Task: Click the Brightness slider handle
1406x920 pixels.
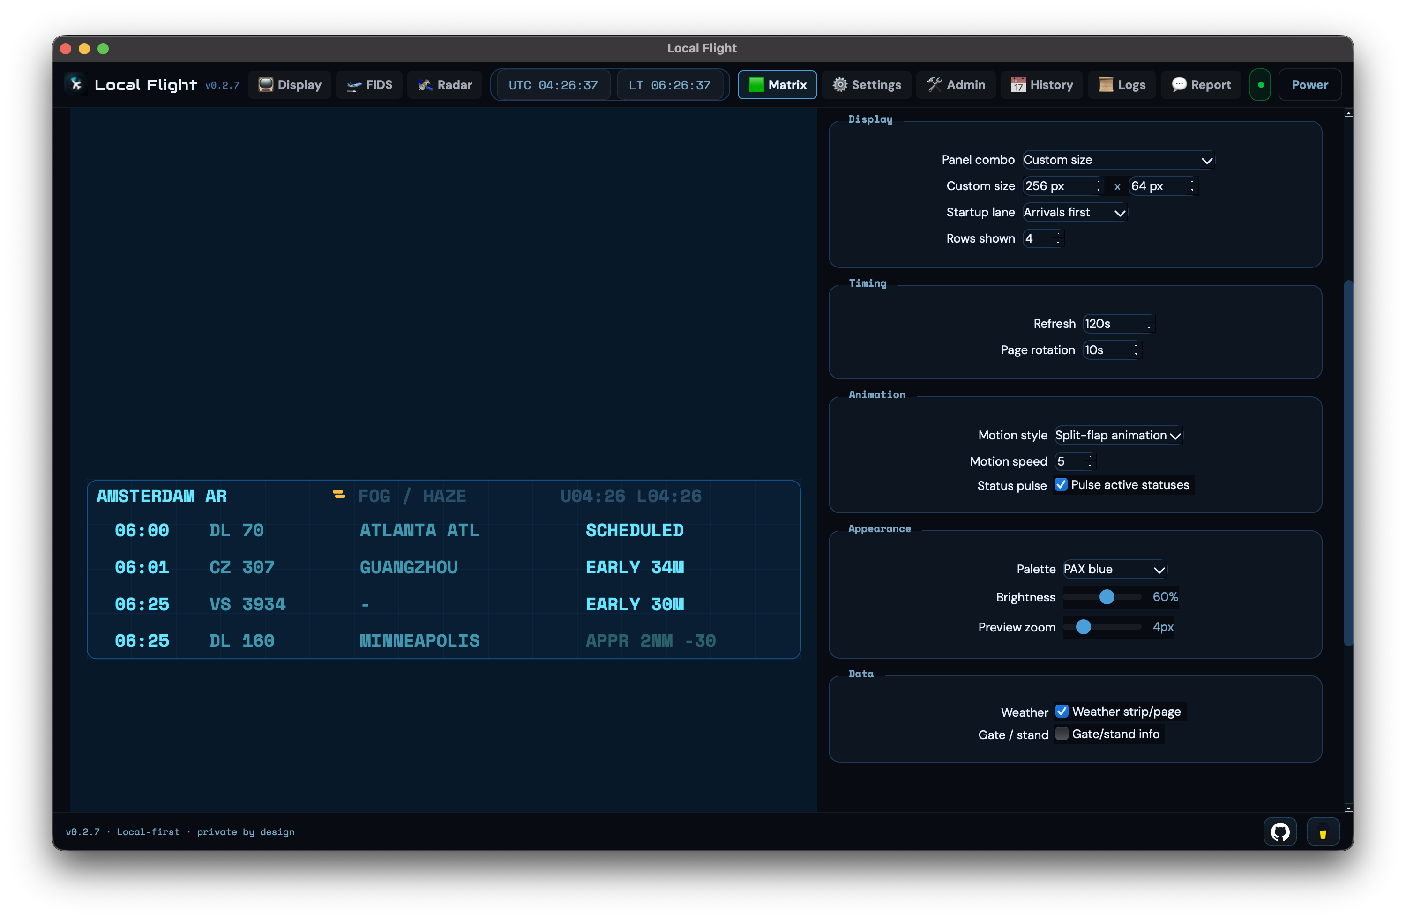Action: click(x=1107, y=597)
